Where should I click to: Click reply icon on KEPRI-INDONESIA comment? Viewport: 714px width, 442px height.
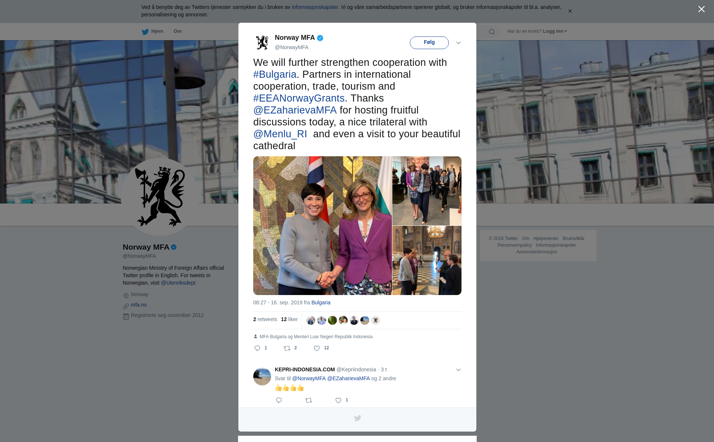[279, 400]
